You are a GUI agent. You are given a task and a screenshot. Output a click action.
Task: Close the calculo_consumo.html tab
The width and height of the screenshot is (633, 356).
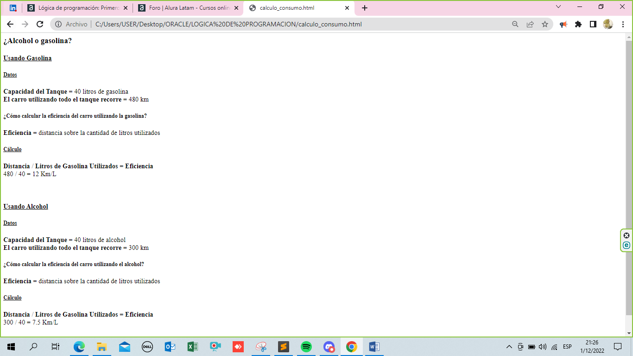(347, 8)
